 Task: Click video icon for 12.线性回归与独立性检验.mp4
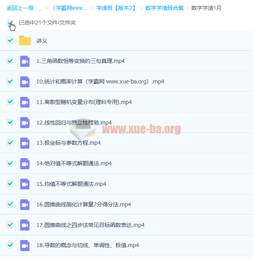pos(25,123)
